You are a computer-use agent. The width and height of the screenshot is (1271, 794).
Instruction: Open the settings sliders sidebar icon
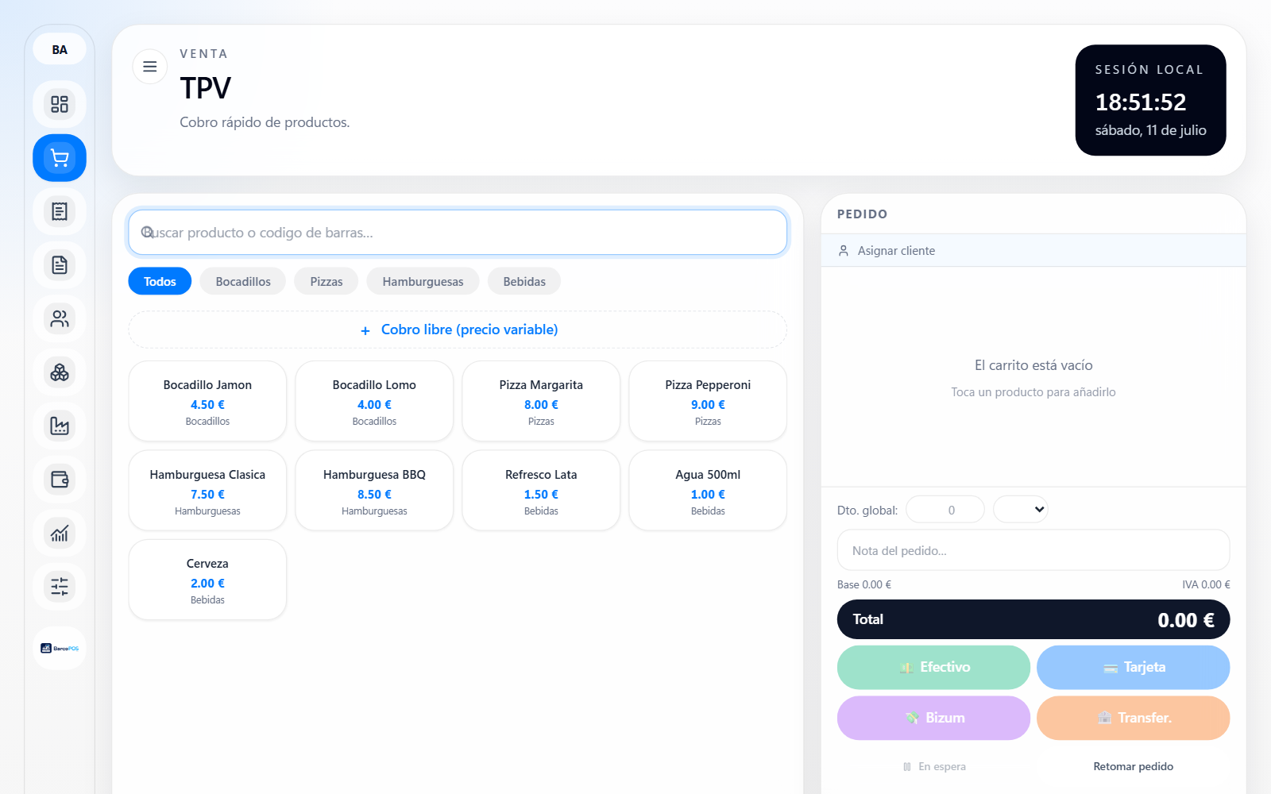point(60,587)
